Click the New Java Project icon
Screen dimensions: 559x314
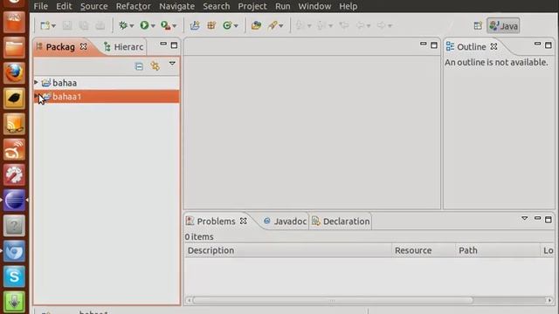[x=195, y=25]
